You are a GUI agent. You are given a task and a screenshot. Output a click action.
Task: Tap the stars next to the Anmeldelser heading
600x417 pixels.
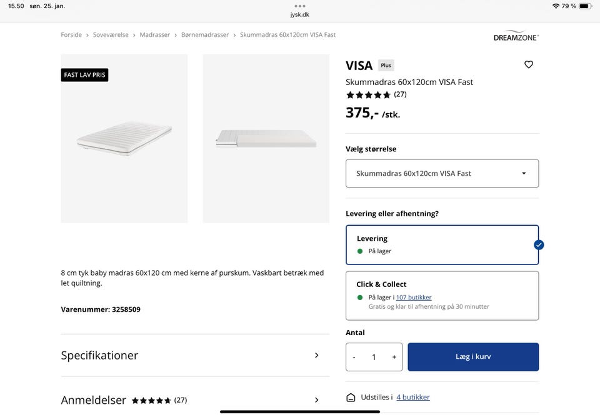(x=151, y=400)
